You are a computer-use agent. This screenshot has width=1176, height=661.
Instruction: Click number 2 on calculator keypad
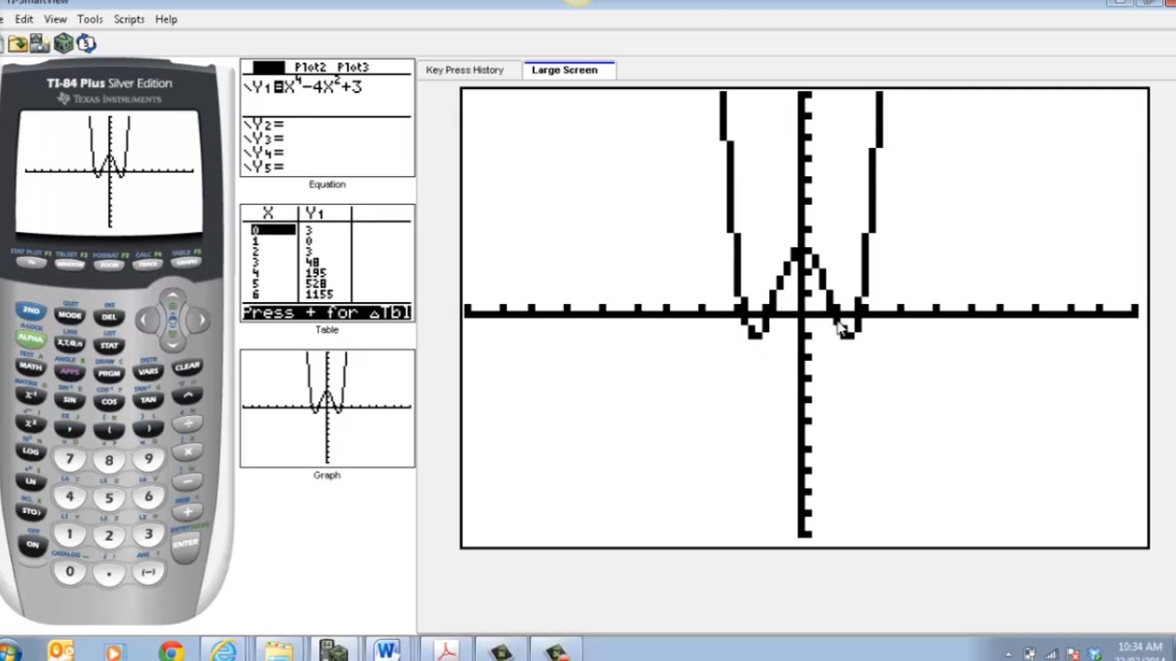coord(109,536)
